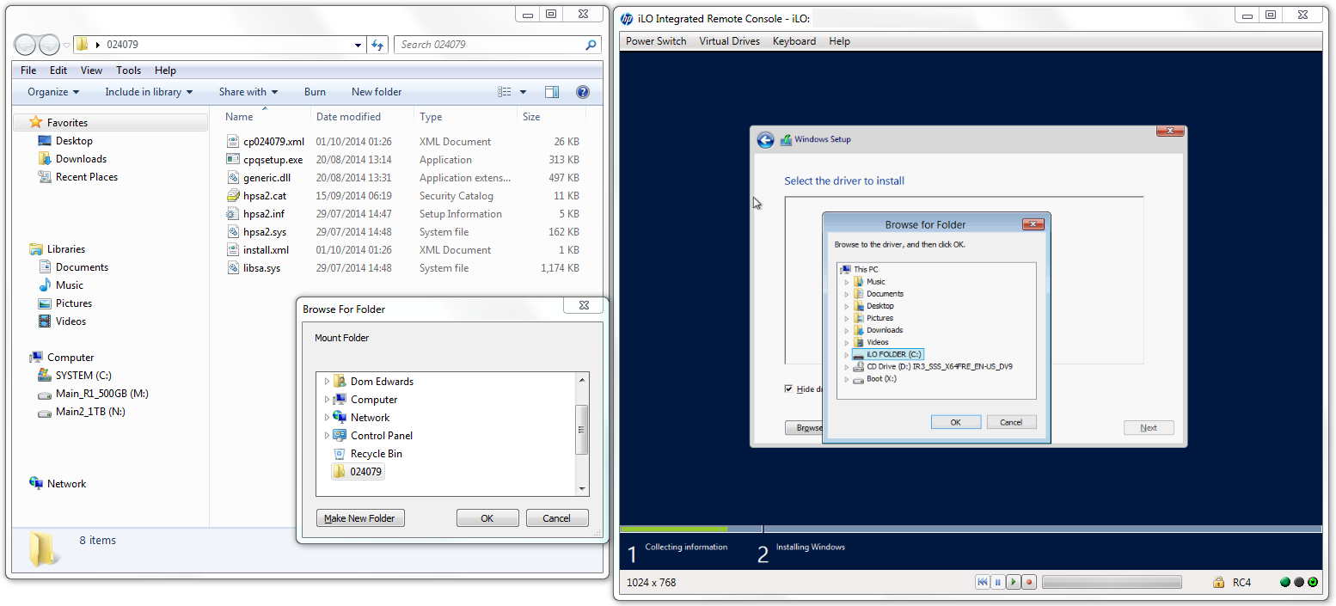Open the Virtual Drives menu
This screenshot has width=1336, height=606.
click(729, 41)
